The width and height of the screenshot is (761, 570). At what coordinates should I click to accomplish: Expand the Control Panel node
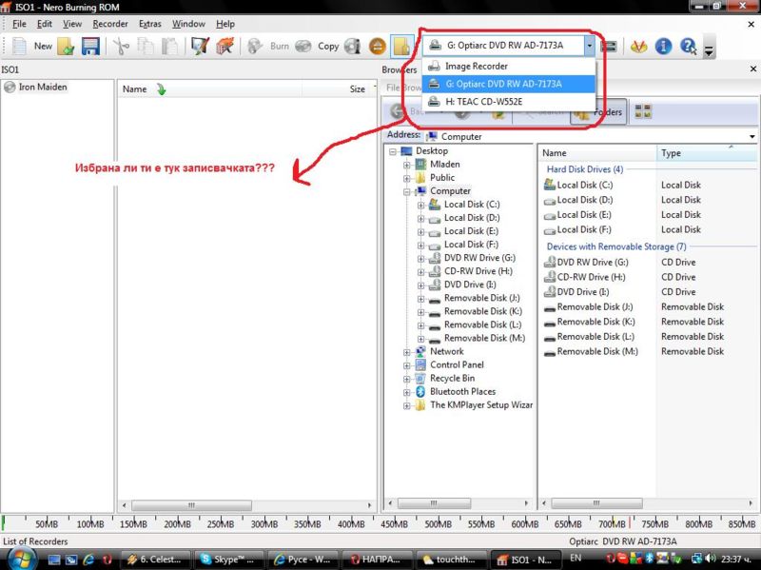coord(407,365)
